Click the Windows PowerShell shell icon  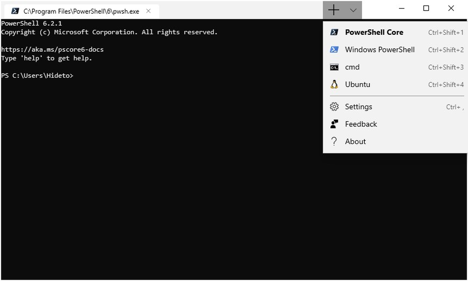pyautogui.click(x=334, y=49)
